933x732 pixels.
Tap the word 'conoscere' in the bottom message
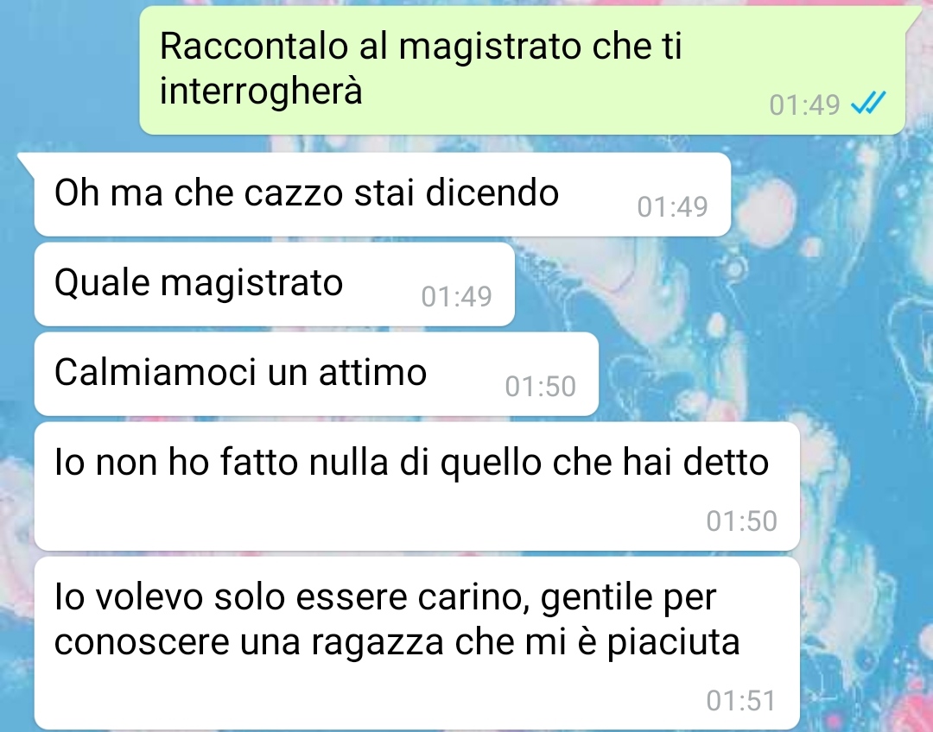pyautogui.click(x=142, y=643)
